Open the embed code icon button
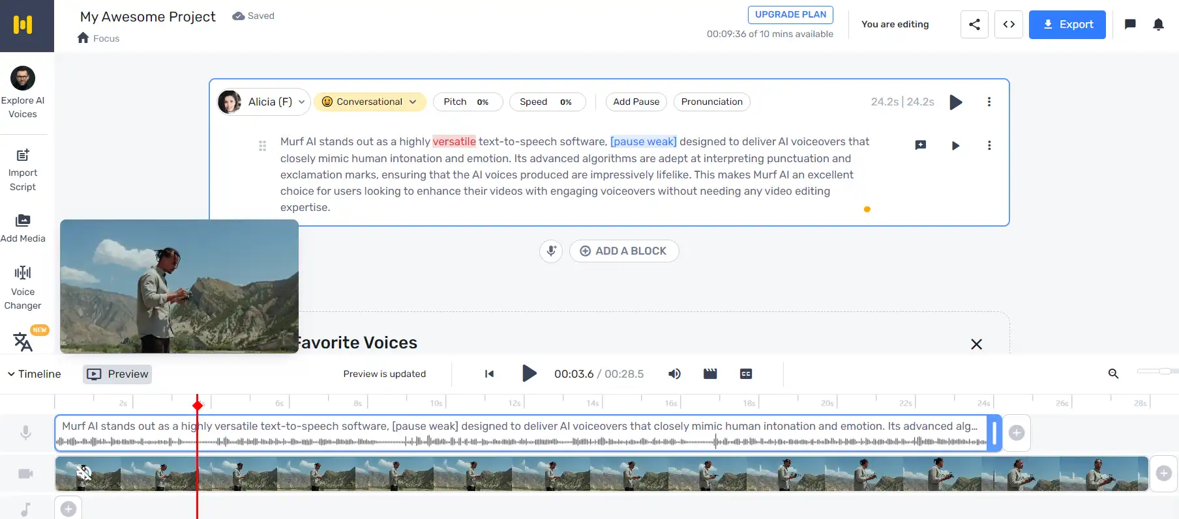The image size is (1179, 519). pos(1009,25)
